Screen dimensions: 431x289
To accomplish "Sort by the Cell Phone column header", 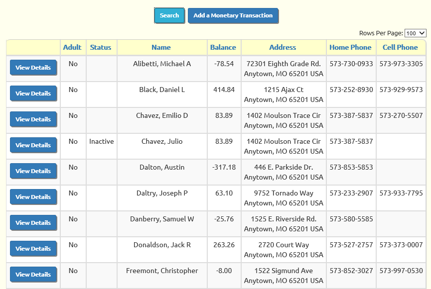I will point(400,47).
